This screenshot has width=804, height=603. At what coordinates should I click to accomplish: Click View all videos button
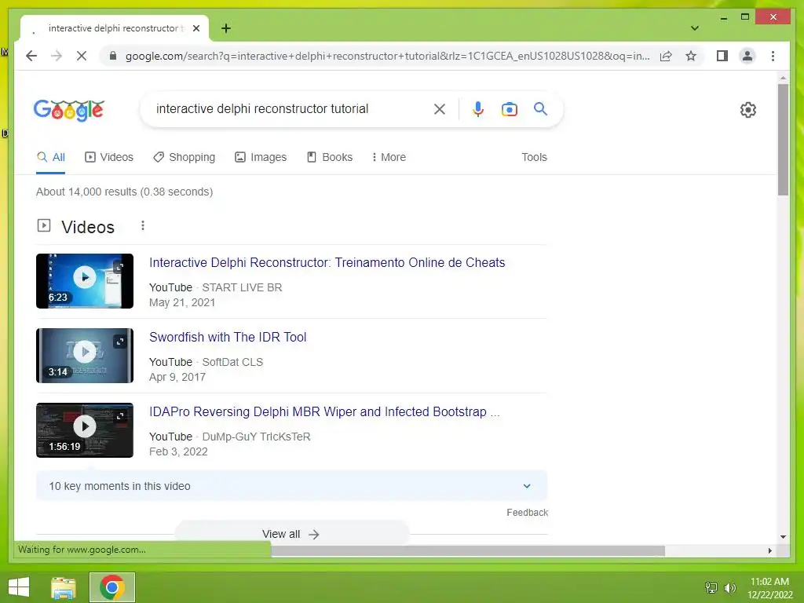[291, 534]
